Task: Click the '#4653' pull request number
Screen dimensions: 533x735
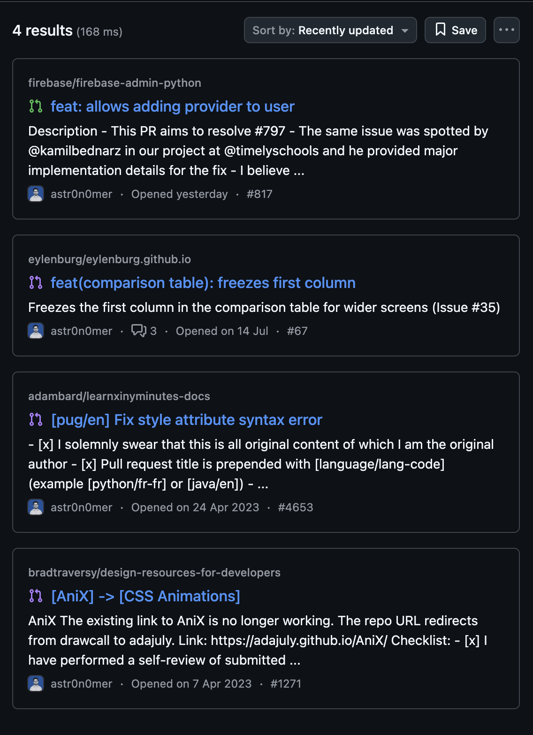Action: [x=296, y=507]
